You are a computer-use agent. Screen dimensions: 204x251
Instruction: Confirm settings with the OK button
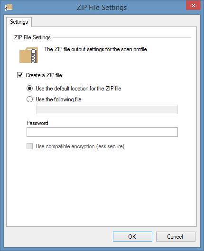pos(132,236)
